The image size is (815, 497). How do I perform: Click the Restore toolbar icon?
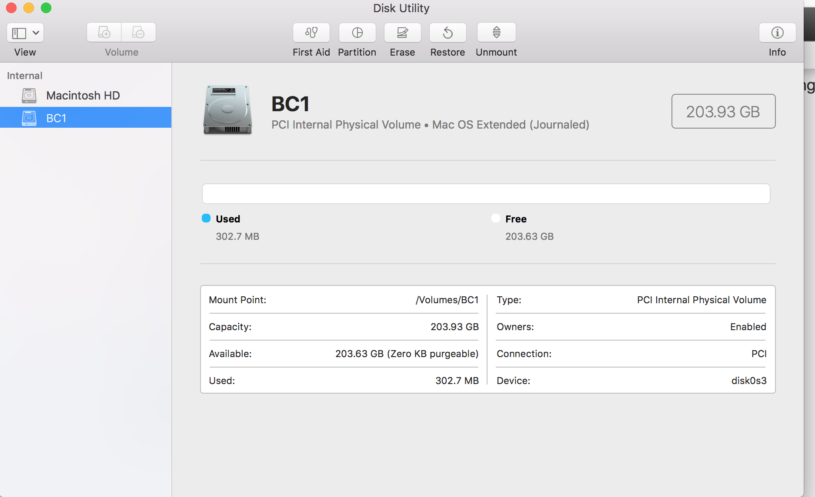(448, 33)
